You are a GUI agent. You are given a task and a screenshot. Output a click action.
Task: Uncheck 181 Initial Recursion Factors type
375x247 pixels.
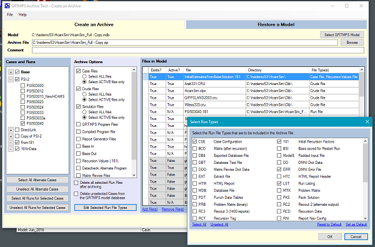coord(279,142)
